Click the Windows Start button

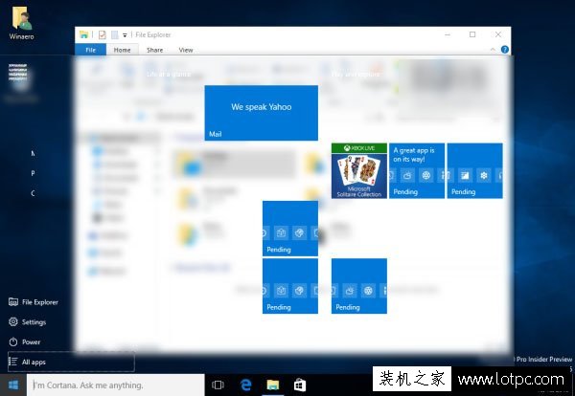click(x=13, y=385)
